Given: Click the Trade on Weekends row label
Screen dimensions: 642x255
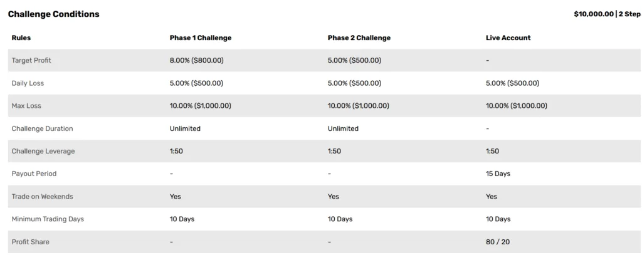Looking at the screenshot, I should pos(42,197).
